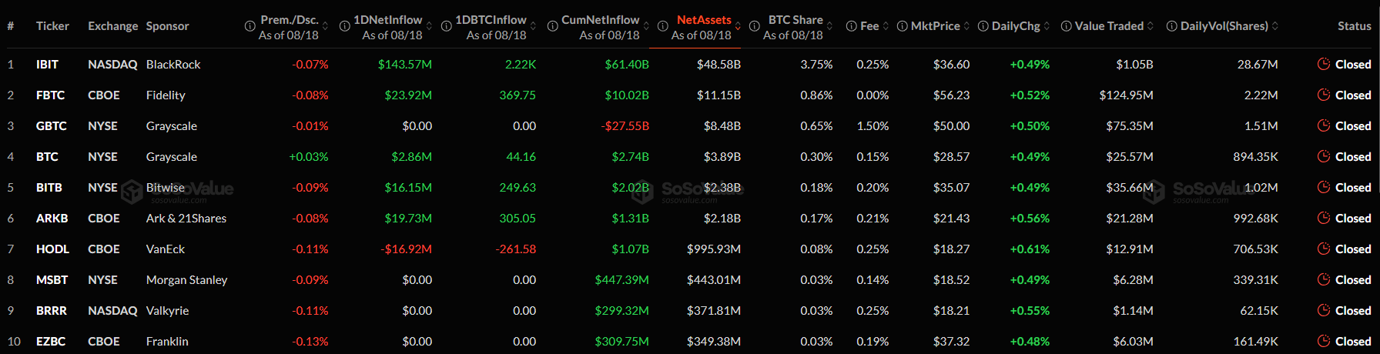This screenshot has width=1380, height=354.
Task: Click the clock status icon in HODL row
Action: coord(1324,249)
